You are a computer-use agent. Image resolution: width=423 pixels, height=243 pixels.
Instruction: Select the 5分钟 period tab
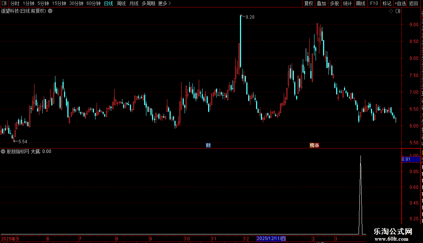(43, 3)
